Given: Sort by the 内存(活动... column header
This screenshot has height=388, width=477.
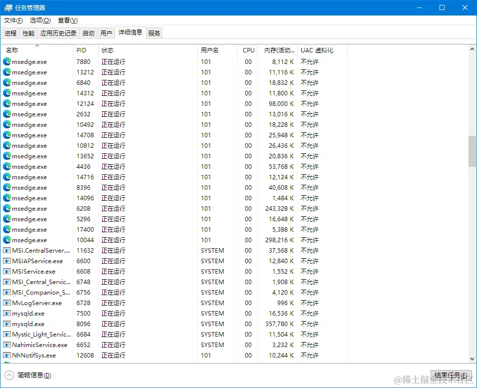Looking at the screenshot, I should (277, 50).
